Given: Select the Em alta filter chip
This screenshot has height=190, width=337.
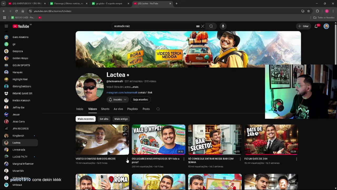Looking at the screenshot, I should click(104, 119).
